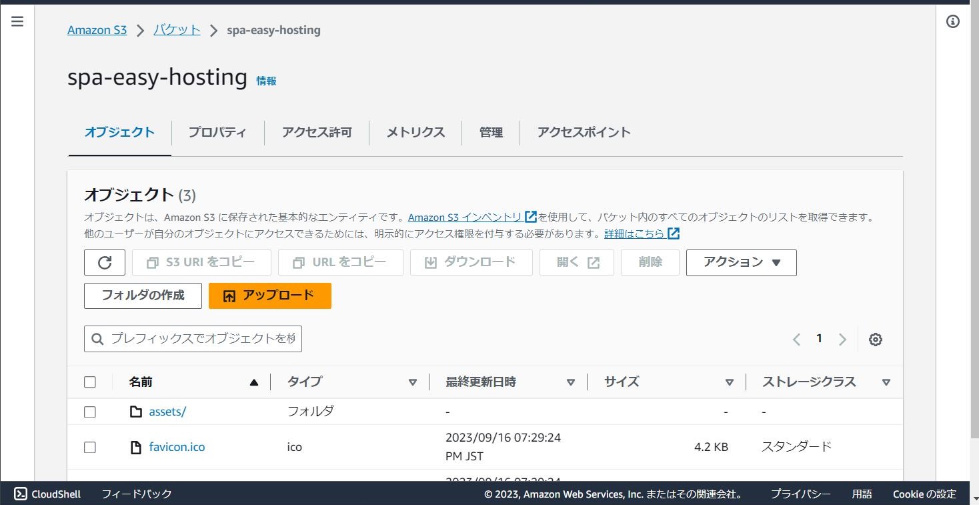Click the スタンダード storage class cell
This screenshot has width=979, height=505.
(x=797, y=446)
